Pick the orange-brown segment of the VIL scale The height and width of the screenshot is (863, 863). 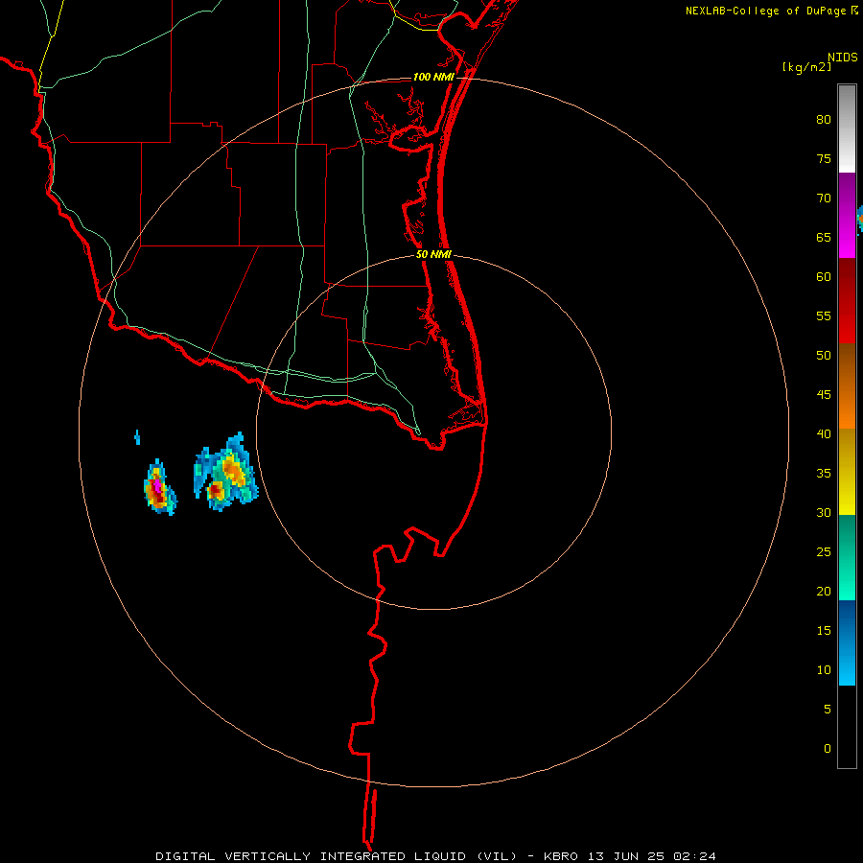pyautogui.click(x=847, y=385)
